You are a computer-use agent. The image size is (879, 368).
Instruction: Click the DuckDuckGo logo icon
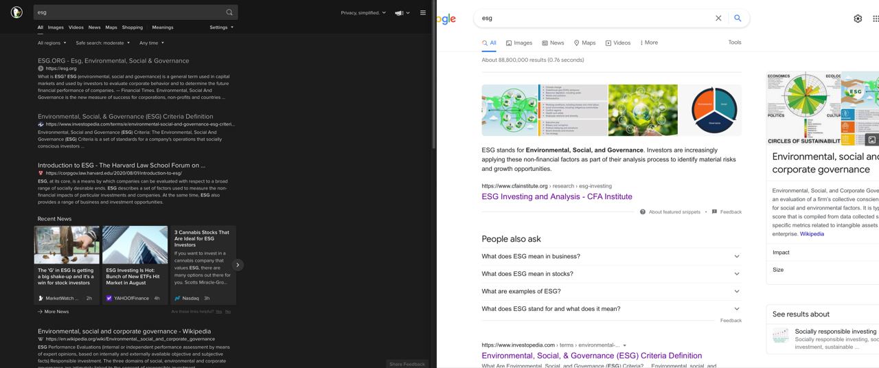(x=16, y=12)
